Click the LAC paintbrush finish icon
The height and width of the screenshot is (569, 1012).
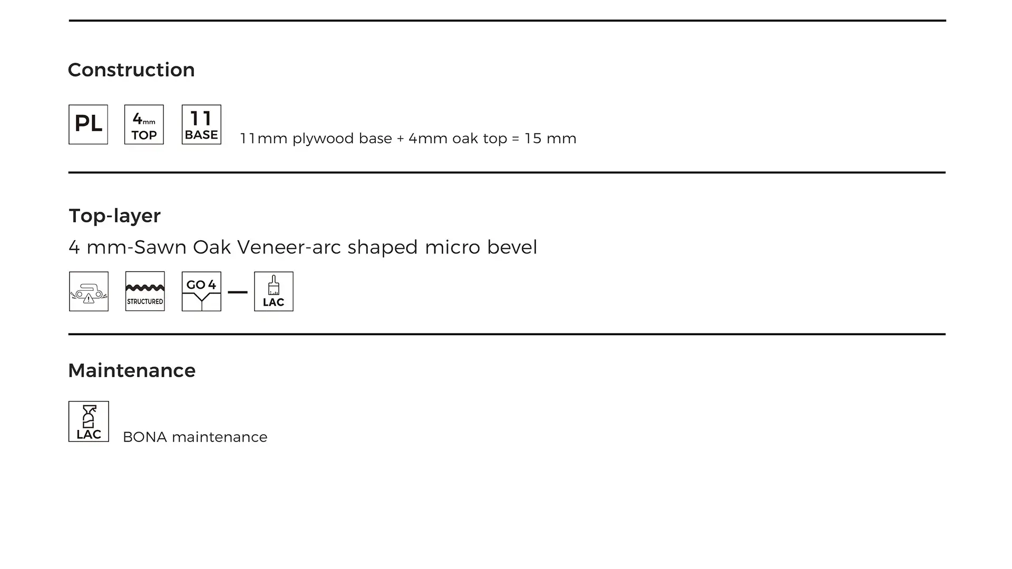(x=274, y=291)
